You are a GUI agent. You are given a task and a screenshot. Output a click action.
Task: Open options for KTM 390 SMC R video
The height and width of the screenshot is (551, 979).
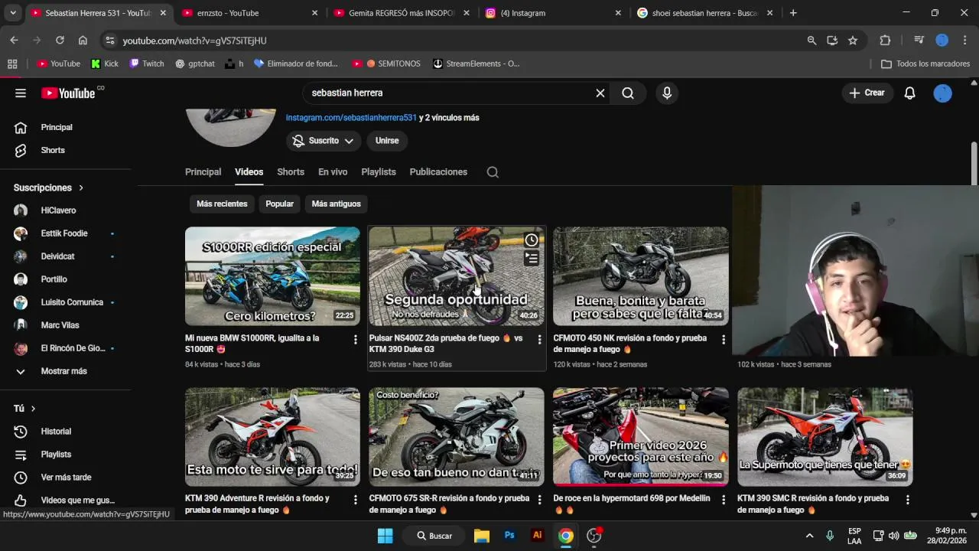coord(908,500)
